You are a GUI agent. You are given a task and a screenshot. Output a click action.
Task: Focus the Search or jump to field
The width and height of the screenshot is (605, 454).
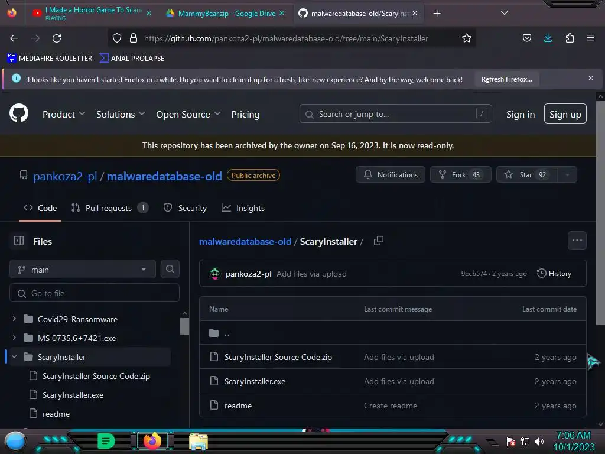[x=395, y=114]
